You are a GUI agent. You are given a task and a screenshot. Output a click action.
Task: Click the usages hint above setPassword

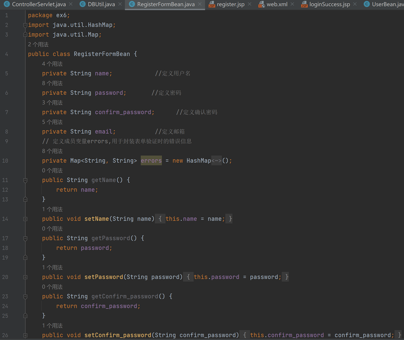[x=52, y=267]
